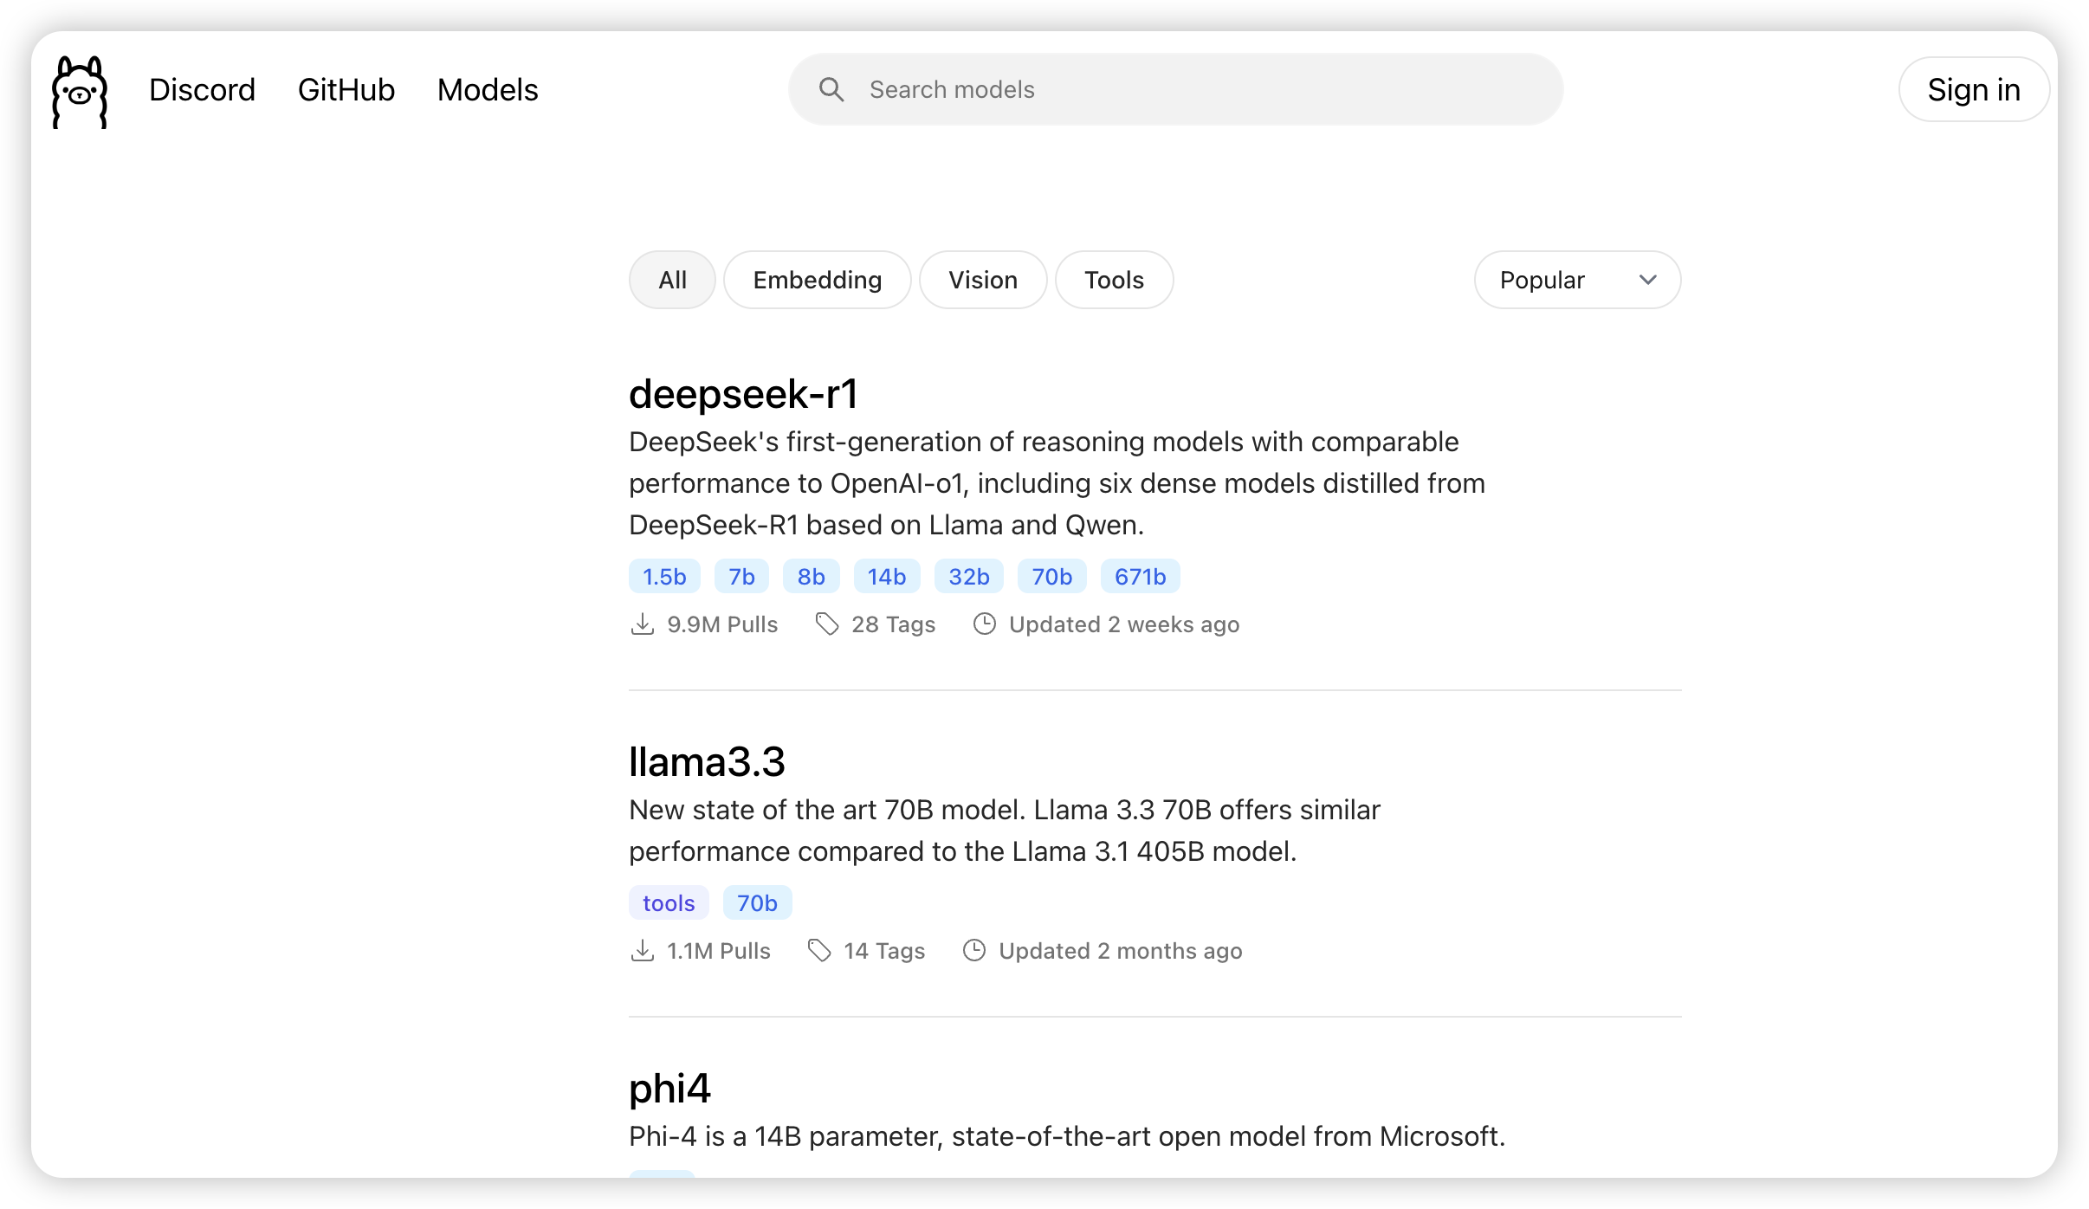Select the 14b size tag of deepseek-r1

pos(887,577)
